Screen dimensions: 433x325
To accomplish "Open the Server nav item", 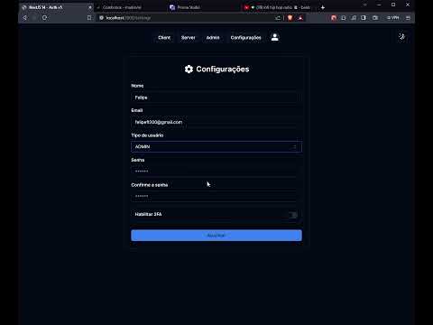I will 189,38.
